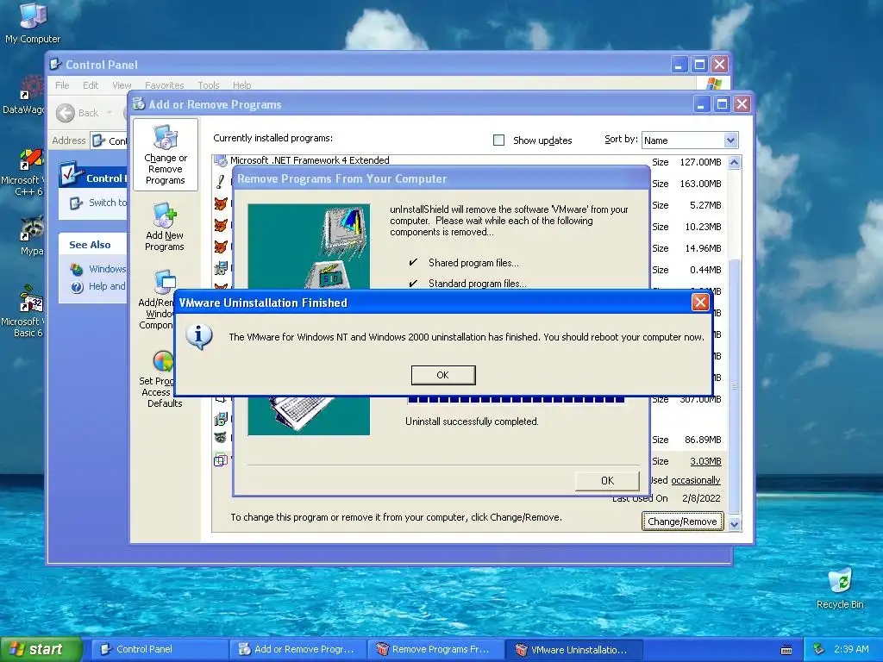The image size is (883, 662).
Task: Click the keyboard tray icon in taskbar
Action: [x=786, y=650]
